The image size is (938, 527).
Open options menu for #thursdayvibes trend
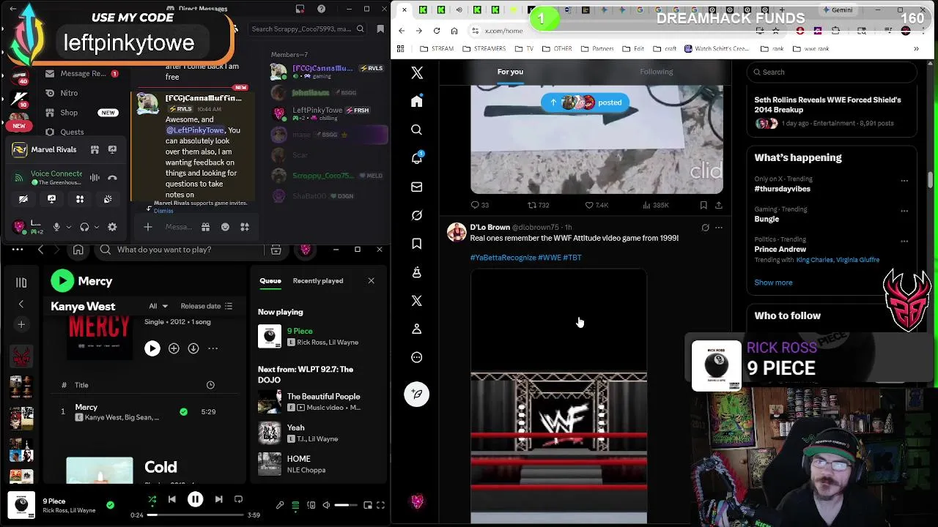pyautogui.click(x=904, y=181)
